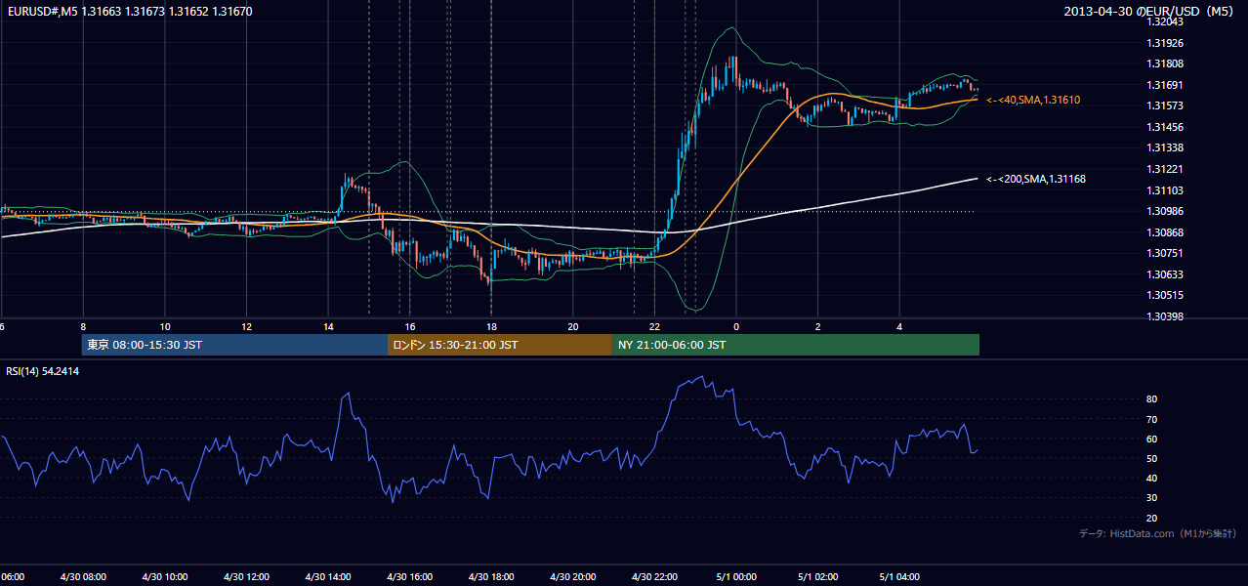The width and height of the screenshot is (1248, 586).
Task: Click the 4/30 18:00 time axis label
Action: coord(491,577)
